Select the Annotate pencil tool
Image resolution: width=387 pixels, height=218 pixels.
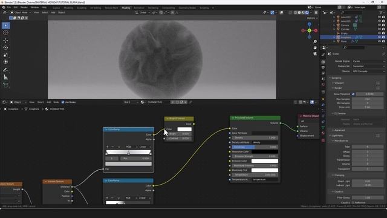tap(5, 70)
